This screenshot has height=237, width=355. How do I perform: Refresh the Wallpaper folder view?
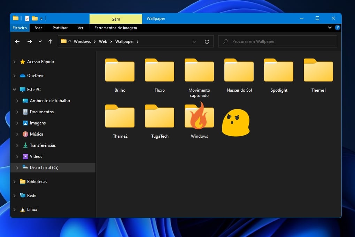pos(207,42)
